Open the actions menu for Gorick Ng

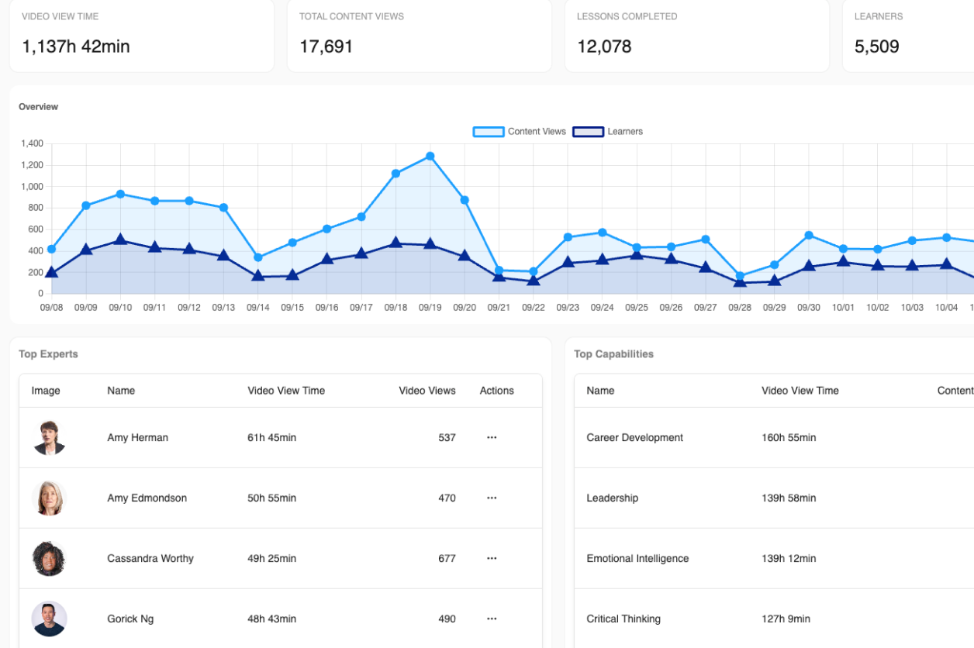click(492, 619)
